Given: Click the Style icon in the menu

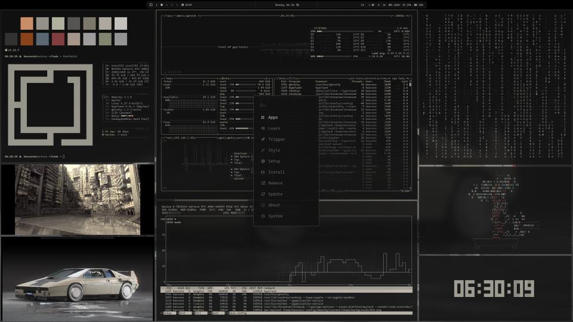Looking at the screenshot, I should pos(263,150).
